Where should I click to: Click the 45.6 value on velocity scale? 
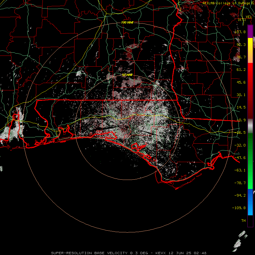pyautogui.click(x=241, y=82)
